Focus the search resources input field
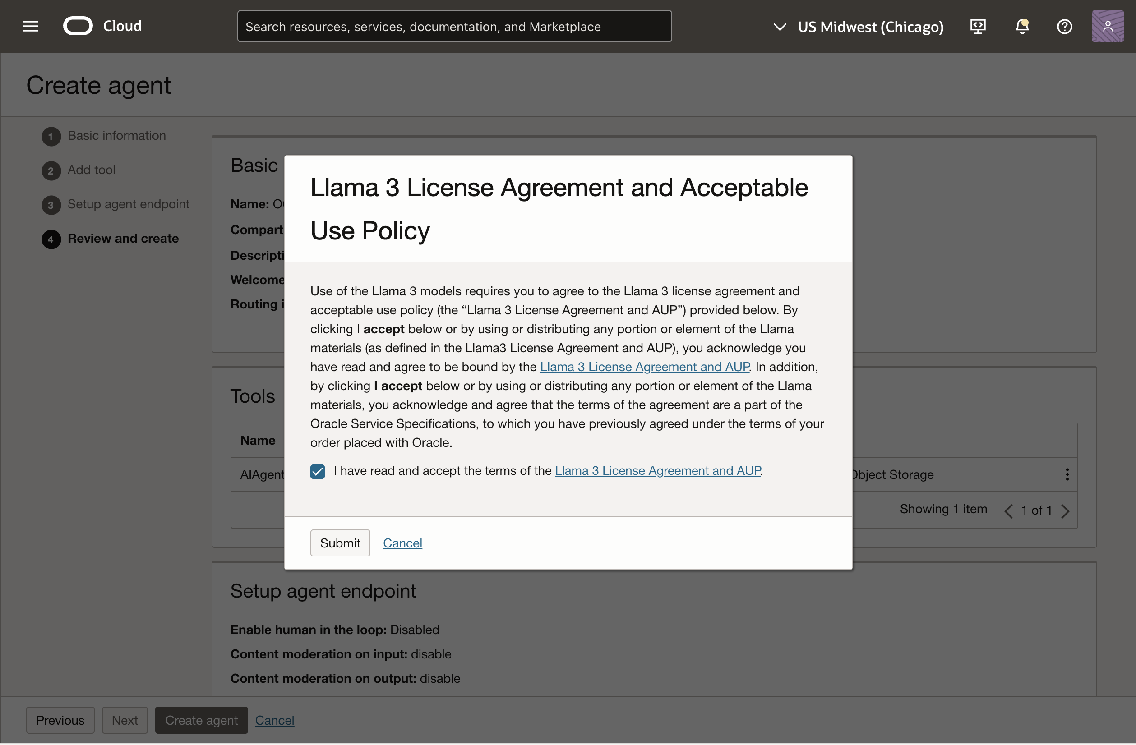1136x745 pixels. tap(454, 26)
